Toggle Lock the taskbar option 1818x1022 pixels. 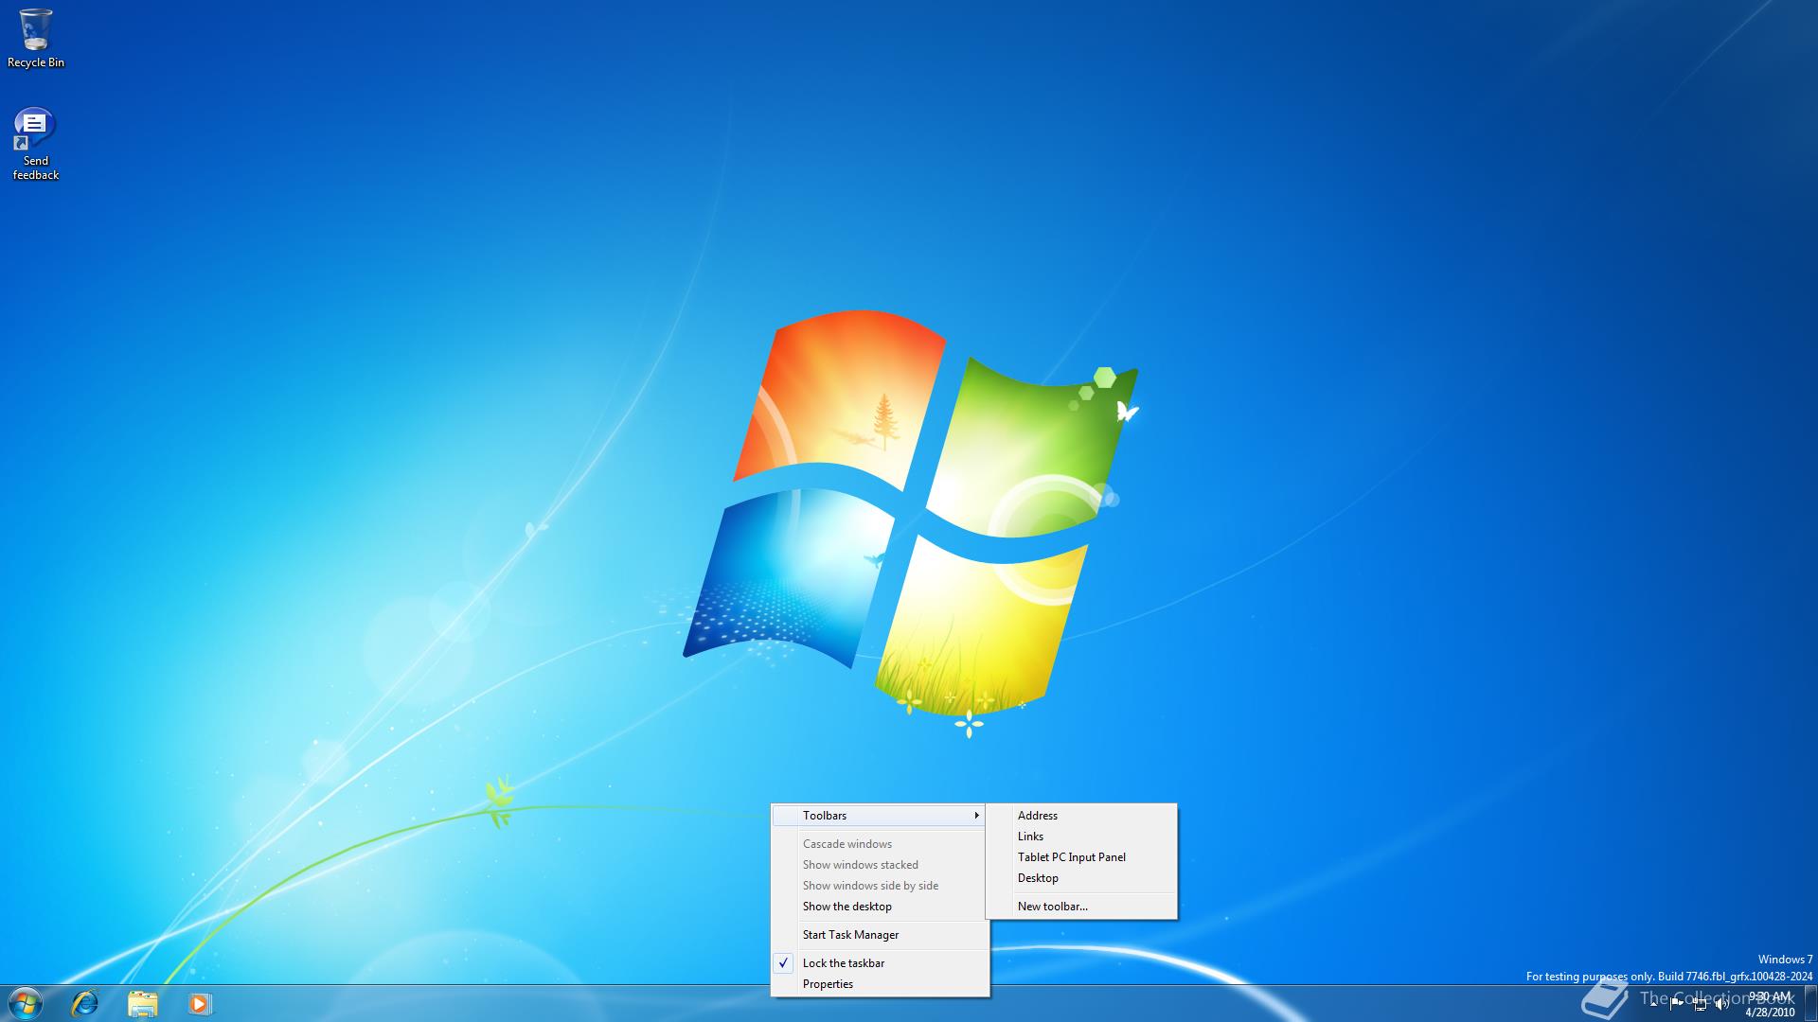[881, 963]
